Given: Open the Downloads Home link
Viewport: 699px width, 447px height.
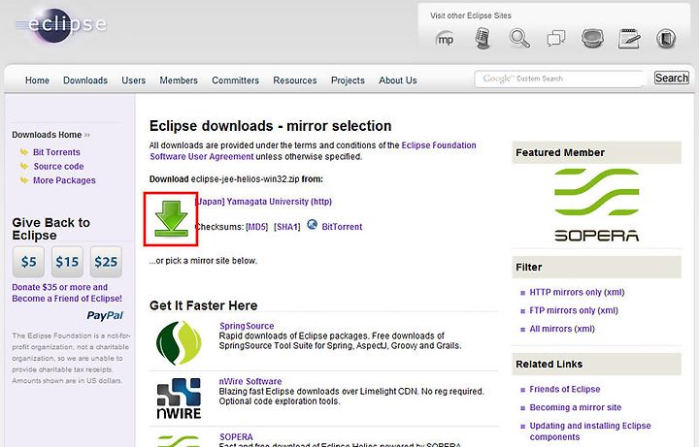Looking at the screenshot, I should click(x=47, y=135).
